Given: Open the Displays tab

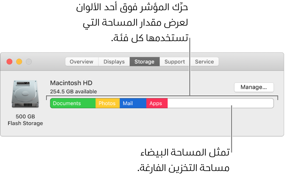Looking at the screenshot, I should [x=114, y=62].
